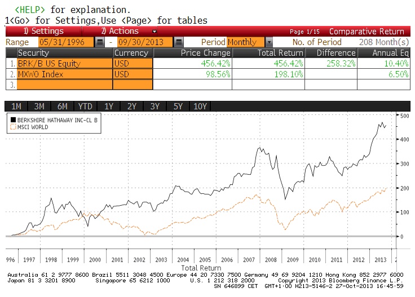
Task: Click the Price Change column header
Action: tap(193, 53)
